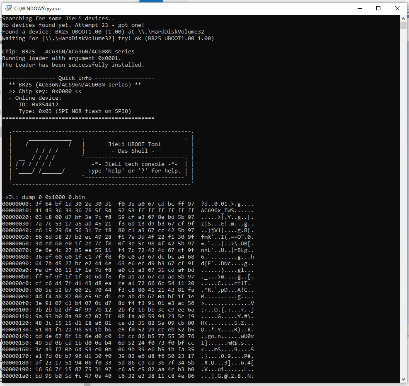This screenshot has width=409, height=386.
Task: Click the vertical scrollbar thumb
Action: click(x=403, y=26)
